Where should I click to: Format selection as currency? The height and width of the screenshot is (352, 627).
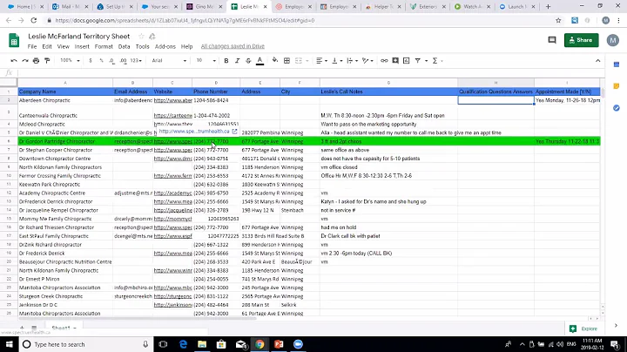pyautogui.click(x=91, y=61)
